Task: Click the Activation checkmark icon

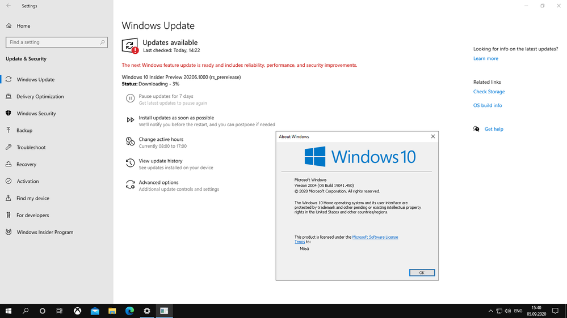Action: point(9,181)
